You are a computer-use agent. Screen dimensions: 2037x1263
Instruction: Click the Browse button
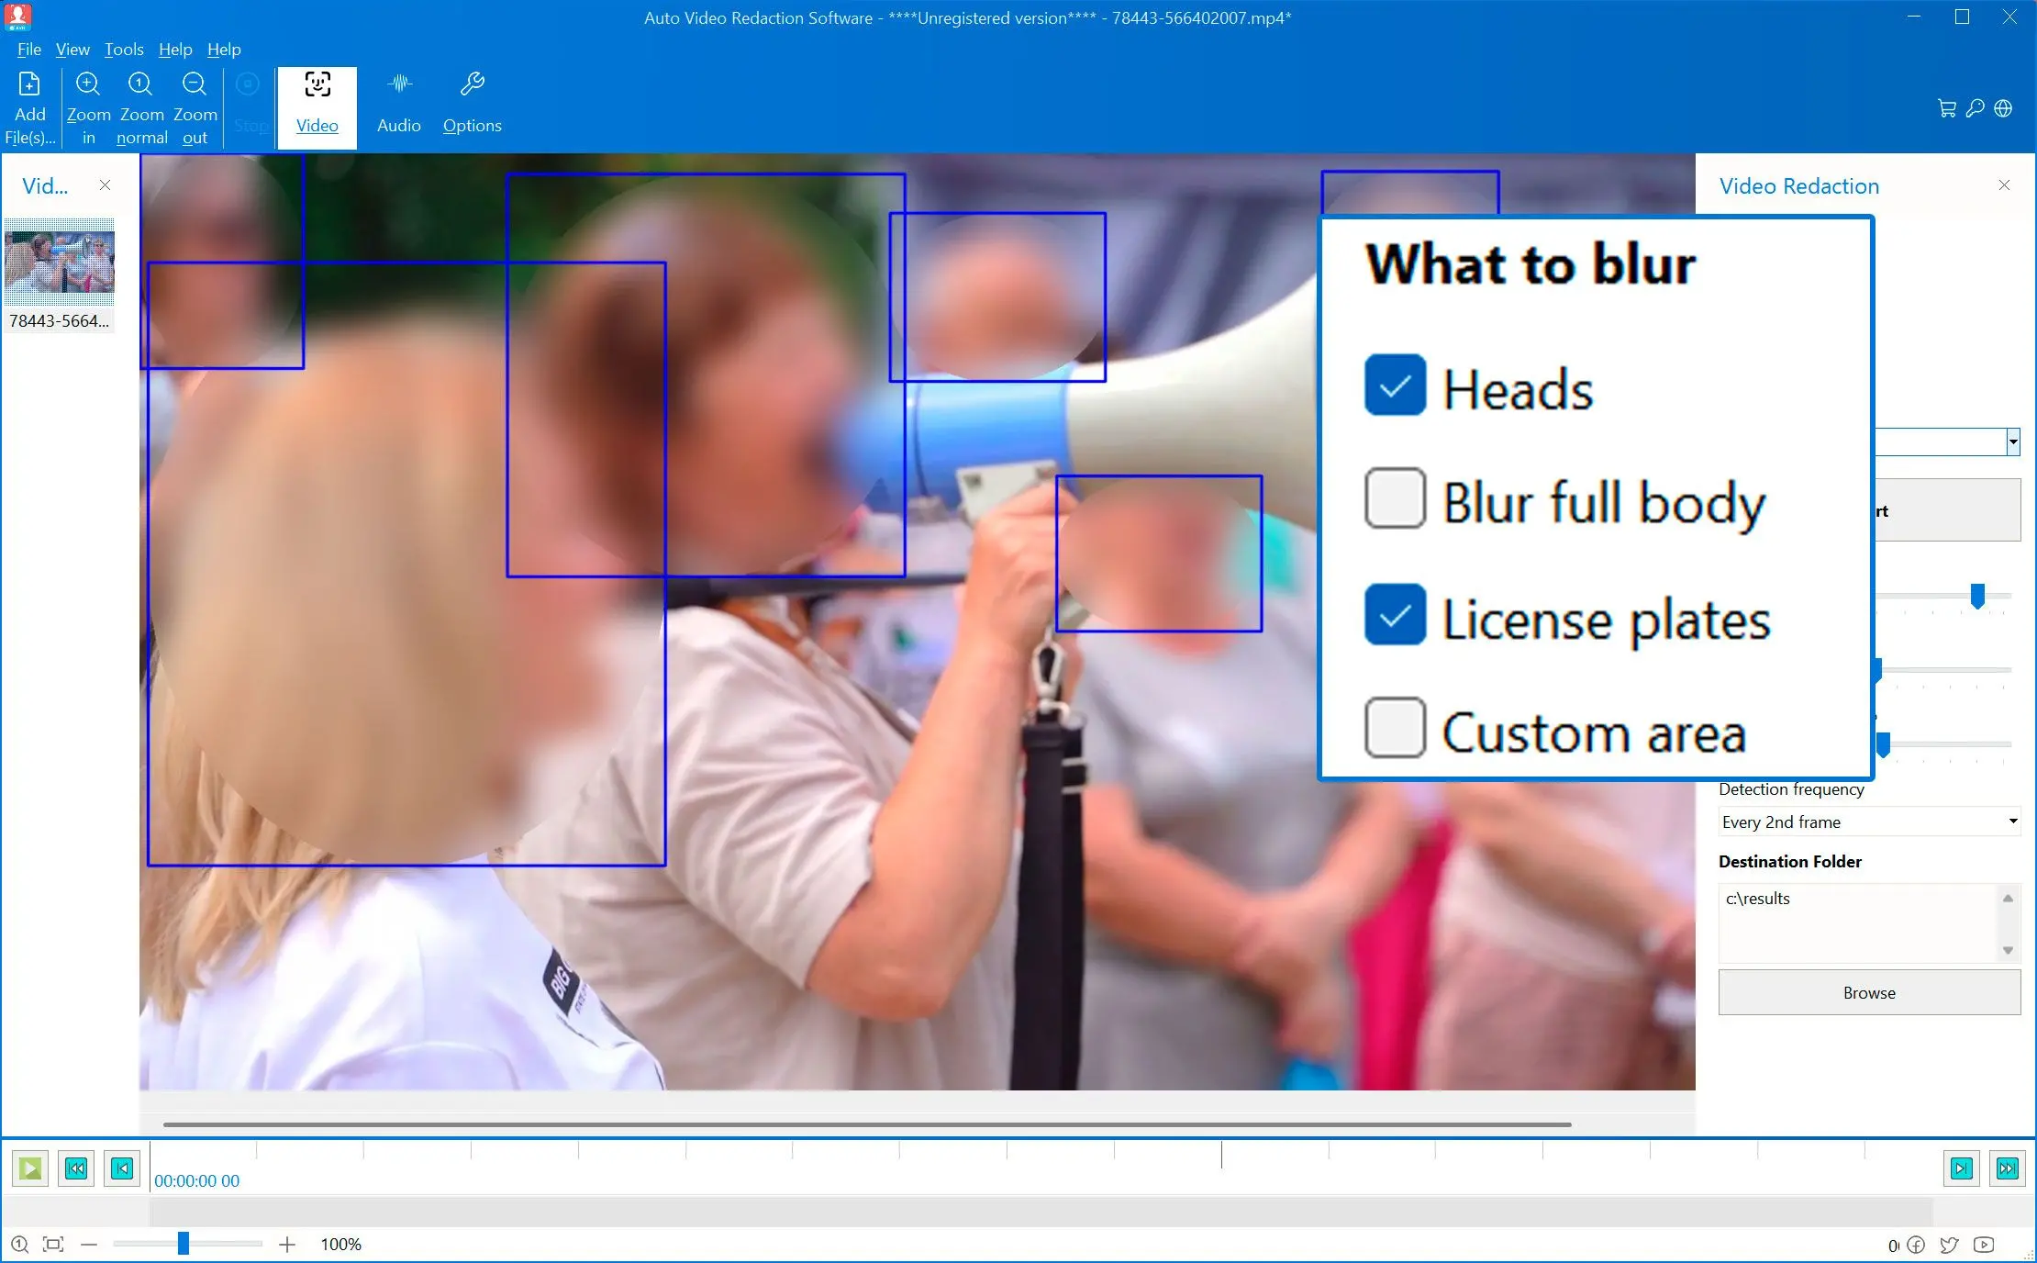(x=1868, y=992)
